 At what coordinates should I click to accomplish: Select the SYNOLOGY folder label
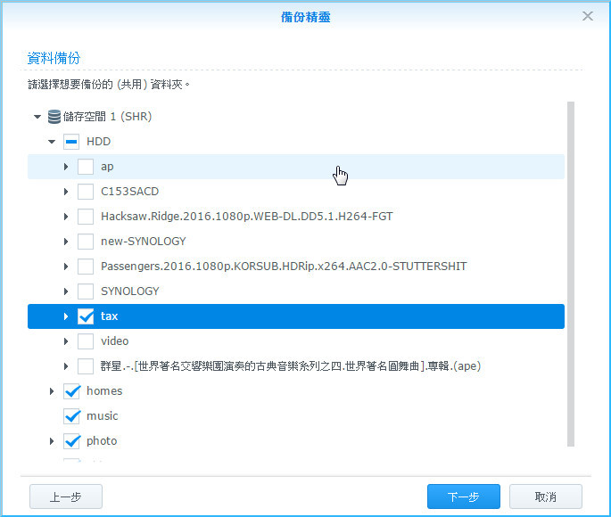(x=129, y=291)
